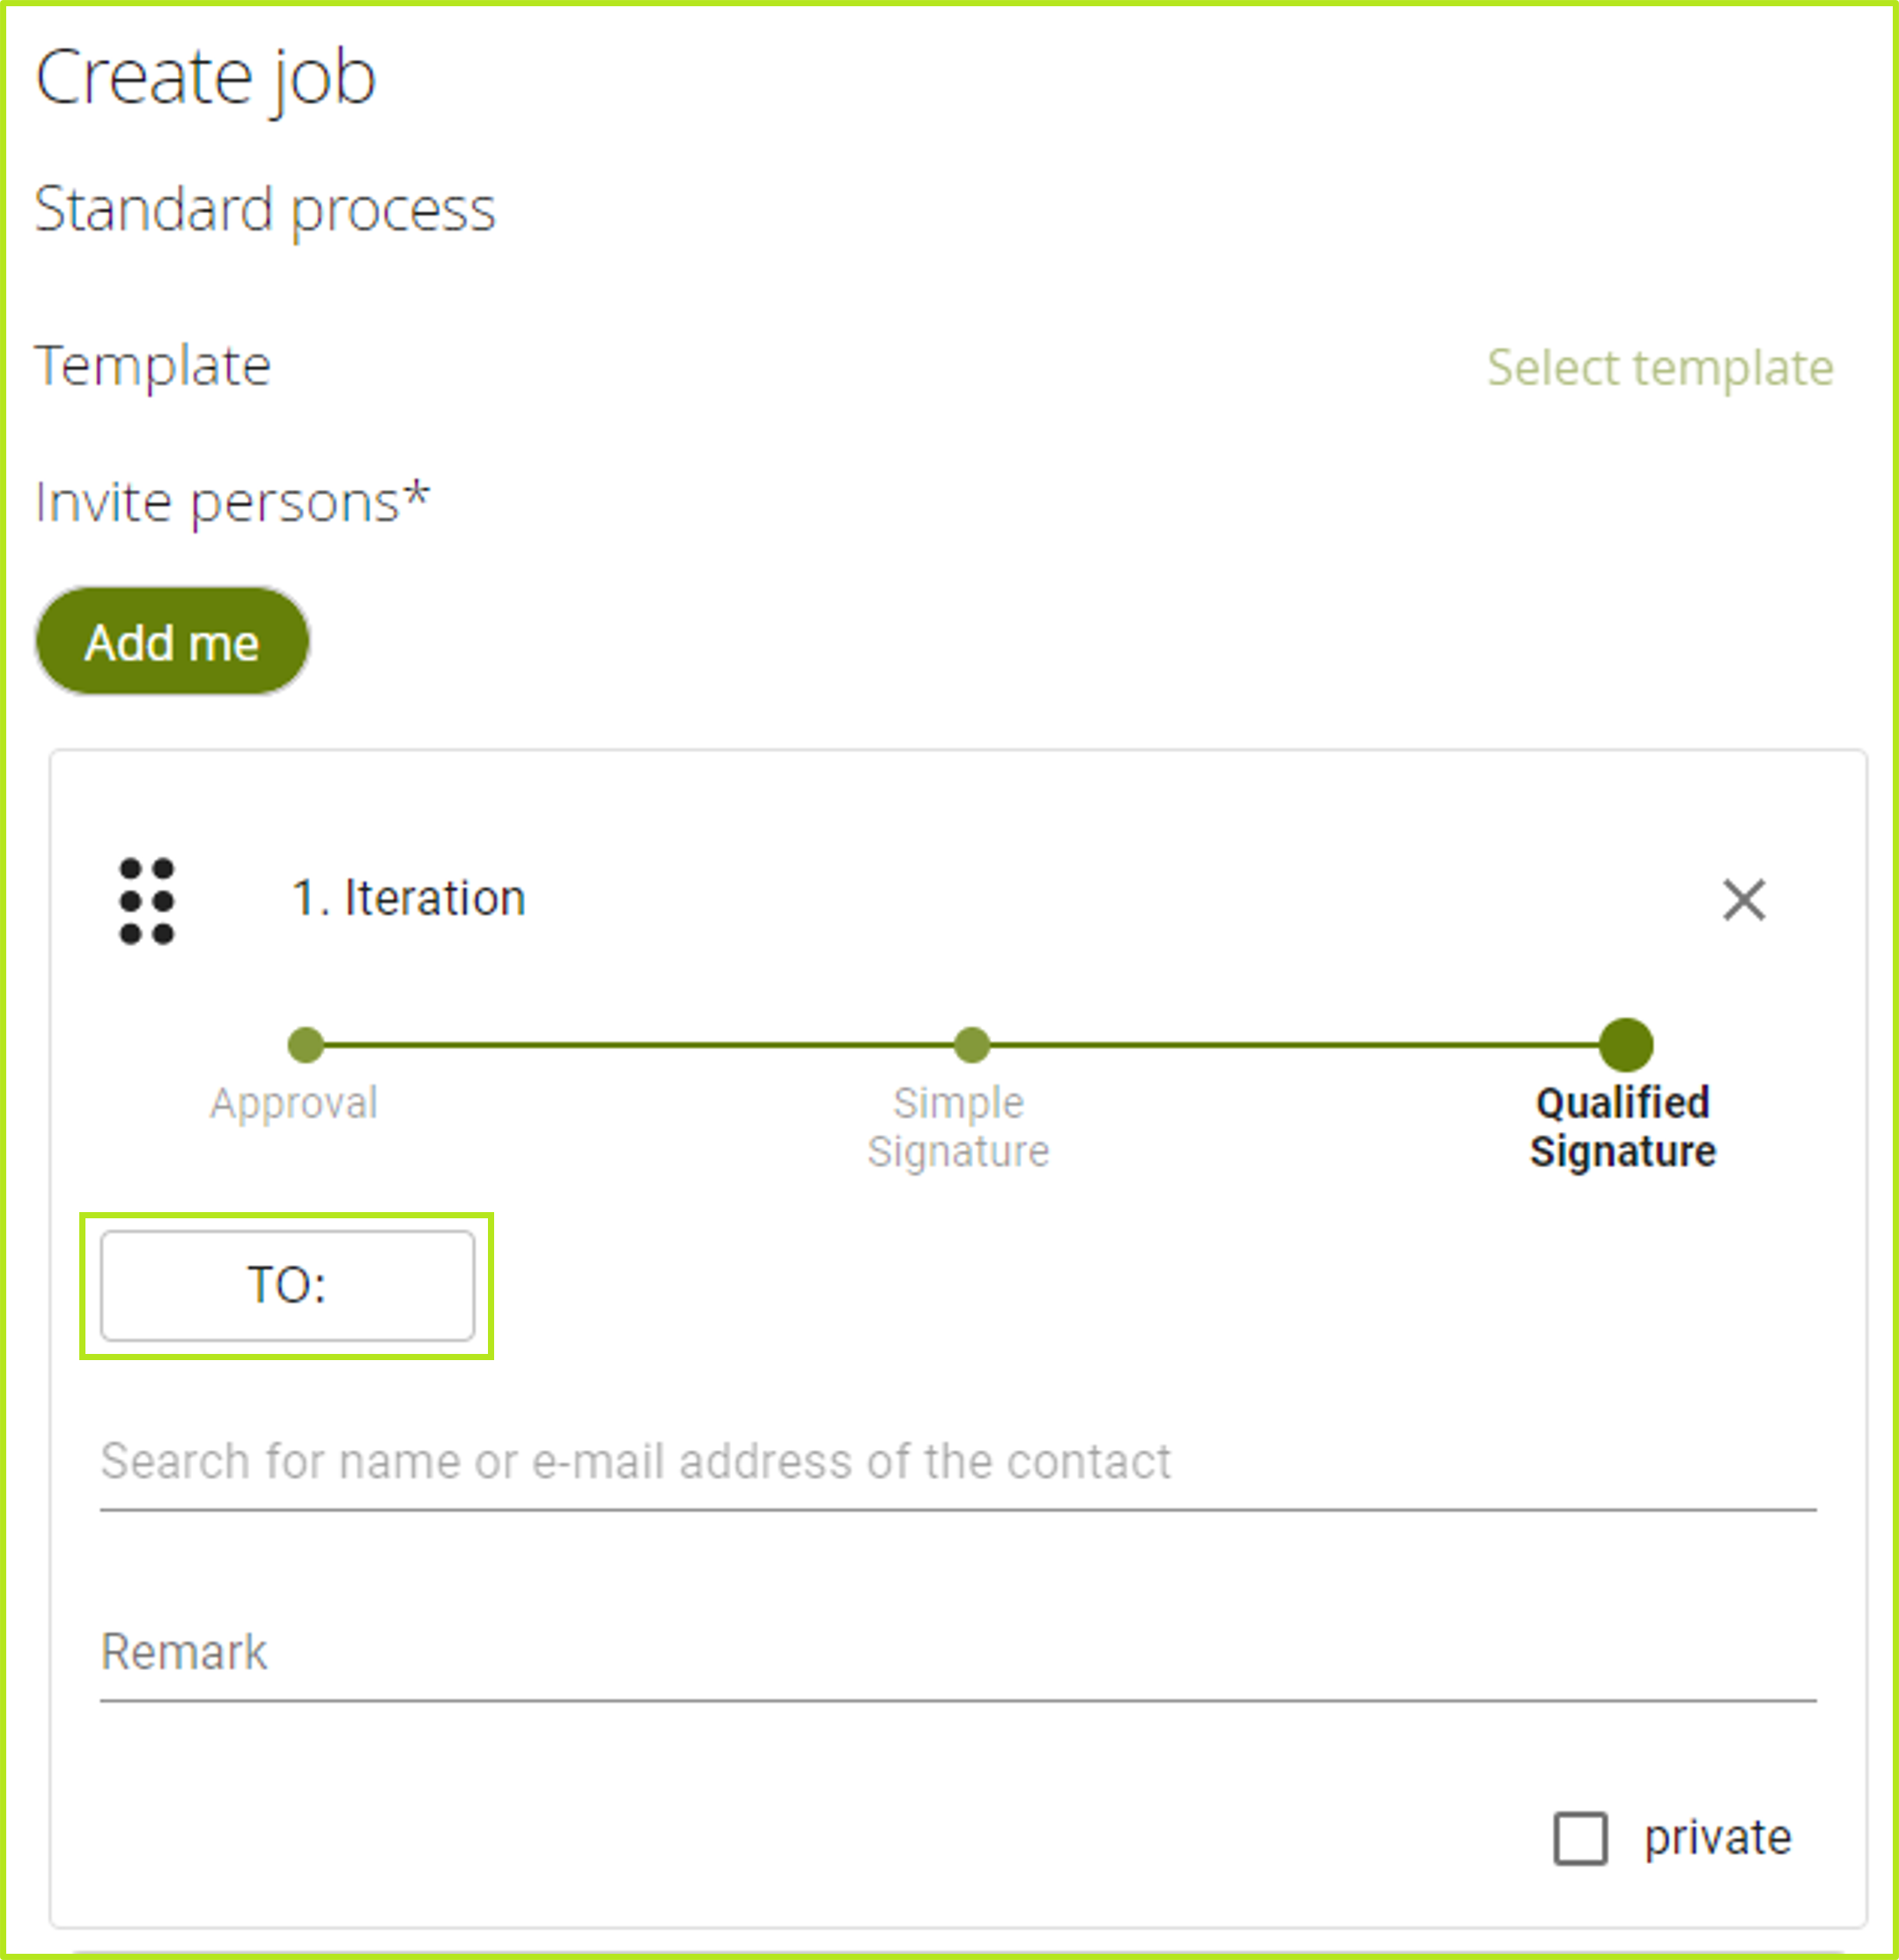The width and height of the screenshot is (1899, 1960).
Task: Remove the 1. Iteration card
Action: pos(1744,900)
